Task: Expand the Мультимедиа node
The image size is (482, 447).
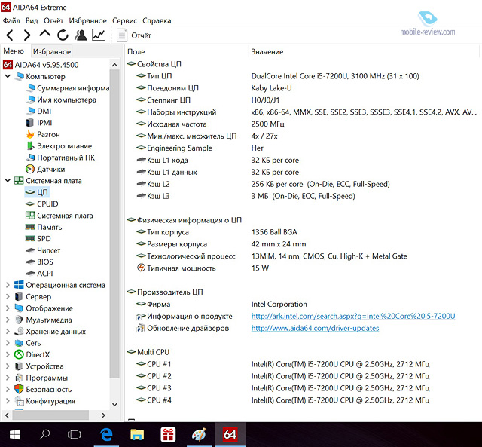Action: tap(8, 320)
